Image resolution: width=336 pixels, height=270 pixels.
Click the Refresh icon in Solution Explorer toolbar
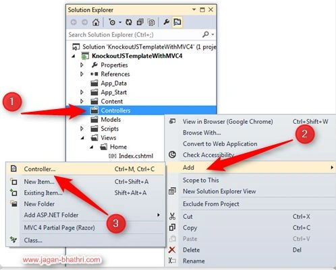pos(129,22)
